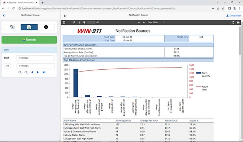
Task: Click the PDF viewer vertical scrollbar
Action: click(240, 40)
